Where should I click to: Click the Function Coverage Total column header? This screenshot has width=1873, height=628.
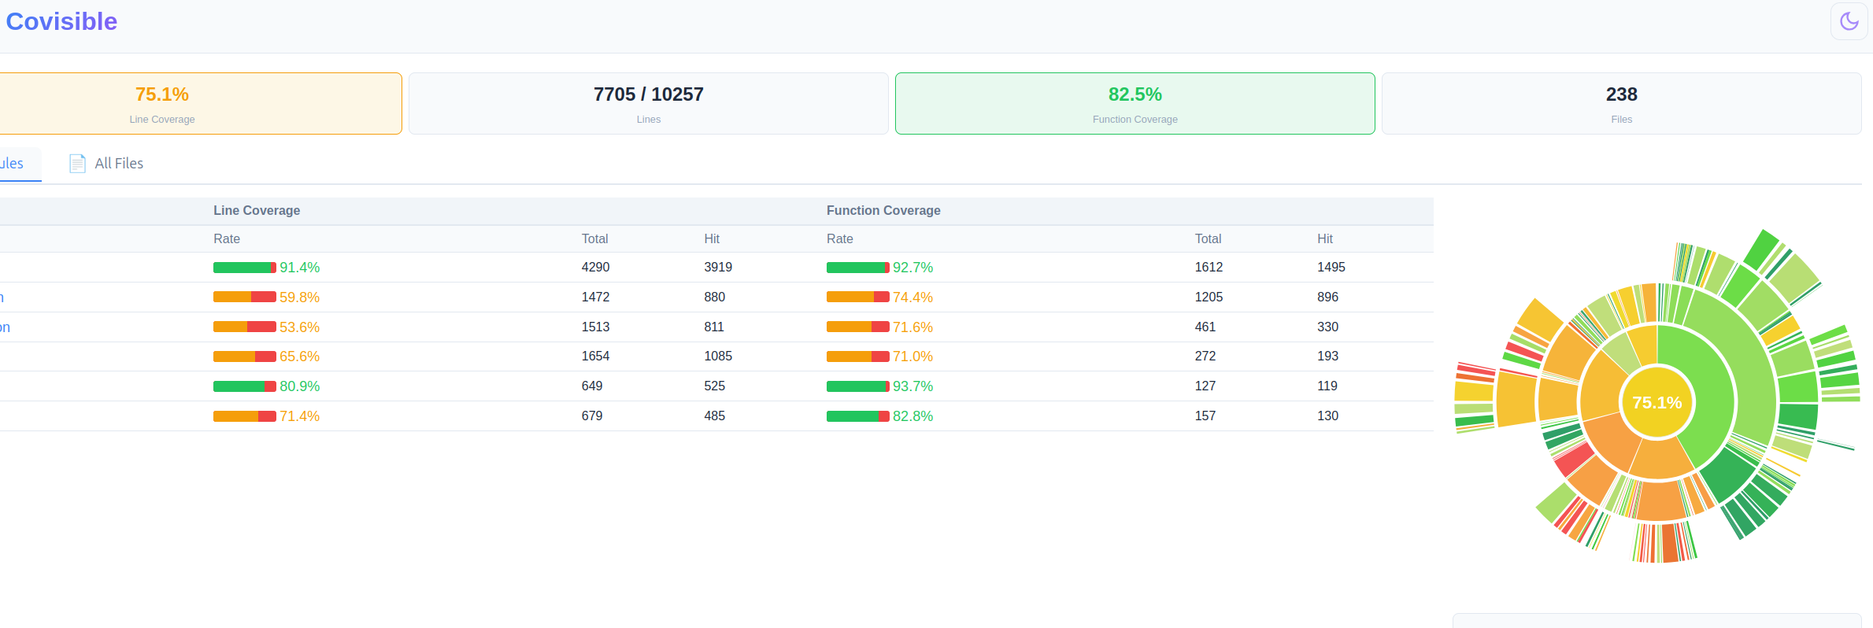tap(1208, 238)
